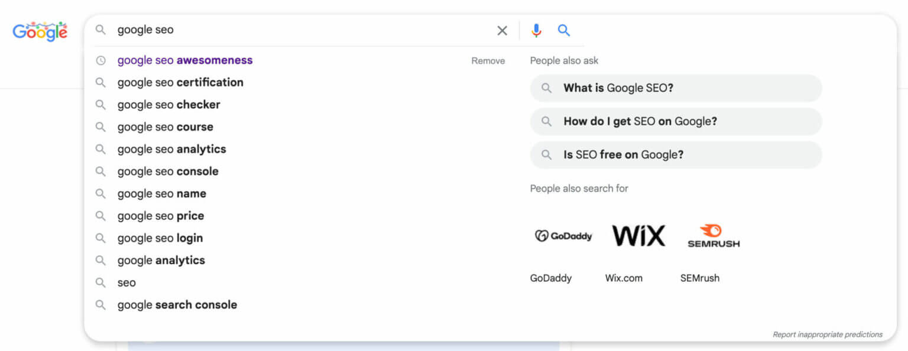
Task: Clear the search box with the X icon
Action: 502,31
